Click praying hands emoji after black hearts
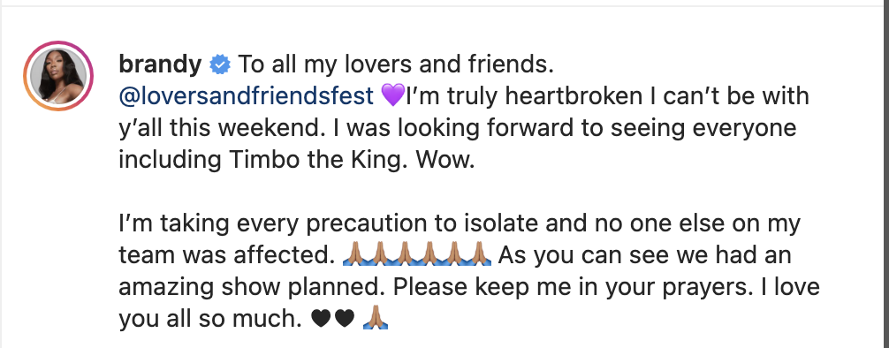 tap(376, 318)
